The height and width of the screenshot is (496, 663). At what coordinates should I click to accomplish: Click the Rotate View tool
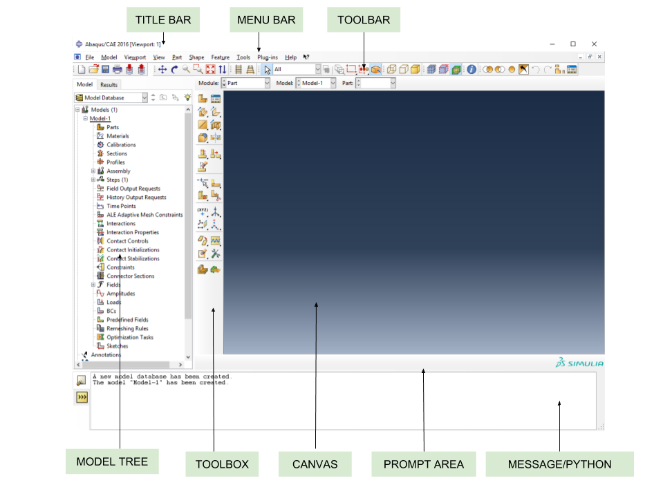[x=174, y=70]
